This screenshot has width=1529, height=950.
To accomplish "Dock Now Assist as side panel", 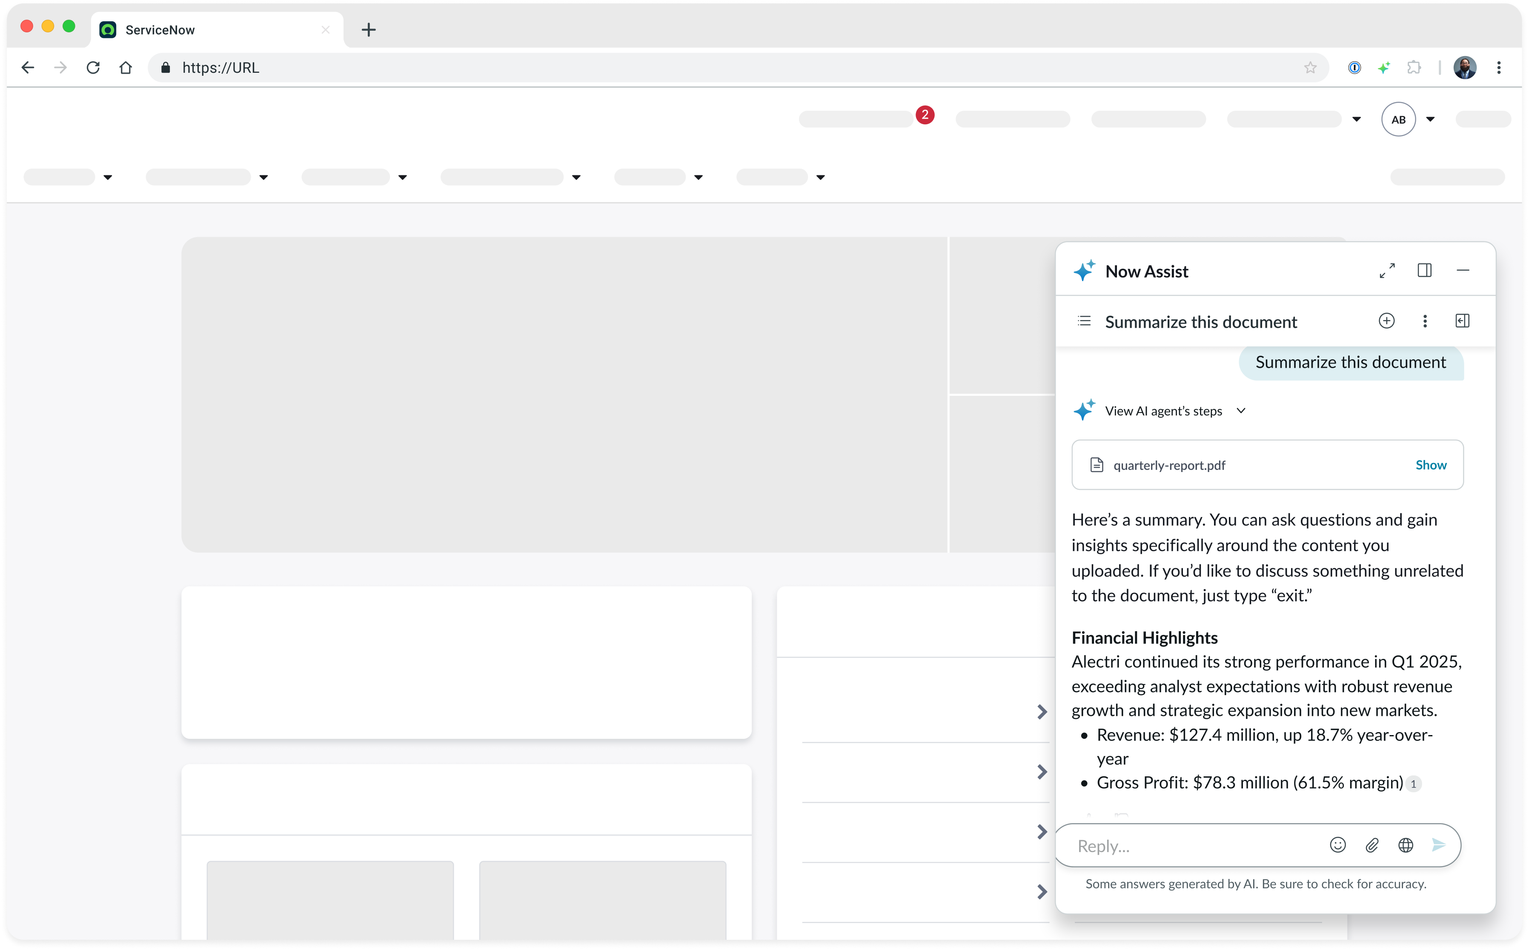I will tap(1424, 271).
